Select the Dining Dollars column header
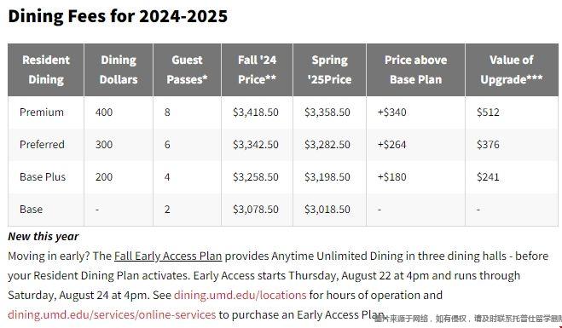Viewport: 562px width, 328px height. pos(119,70)
